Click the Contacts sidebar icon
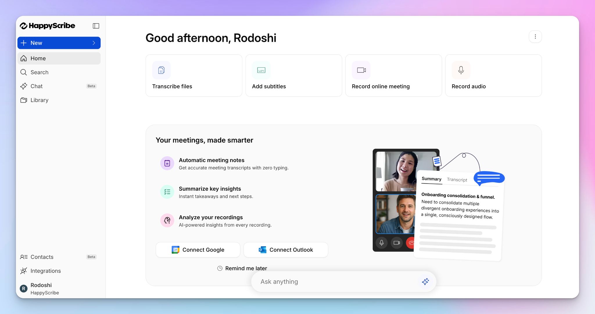 point(24,257)
